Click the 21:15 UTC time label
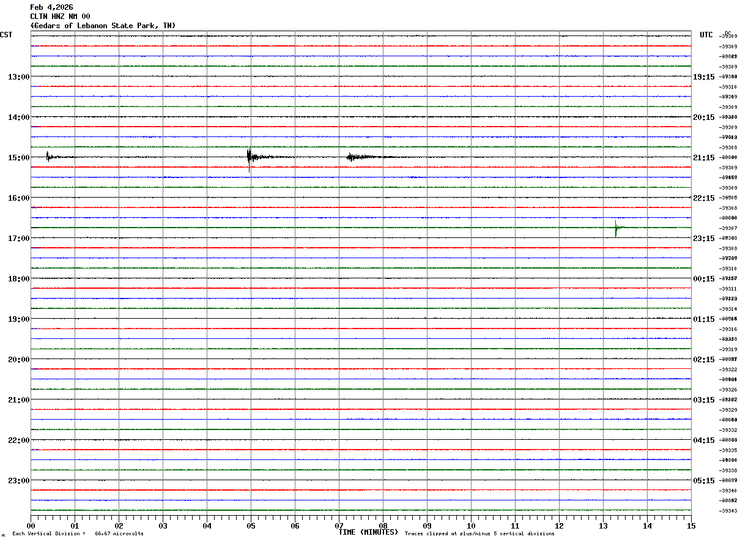 coord(704,157)
